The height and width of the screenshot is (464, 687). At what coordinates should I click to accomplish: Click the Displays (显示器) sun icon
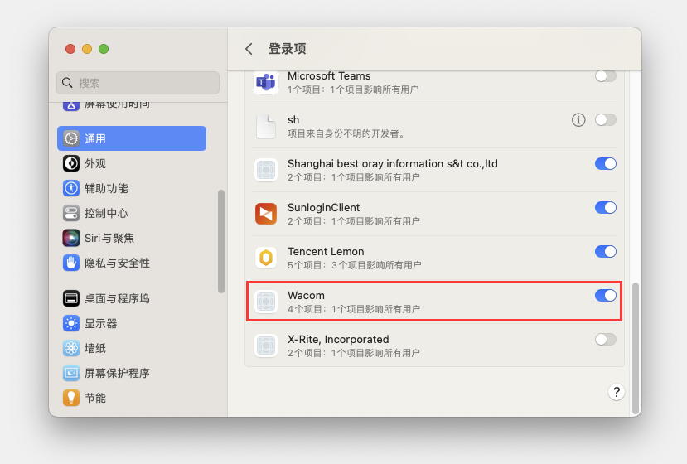(x=71, y=323)
